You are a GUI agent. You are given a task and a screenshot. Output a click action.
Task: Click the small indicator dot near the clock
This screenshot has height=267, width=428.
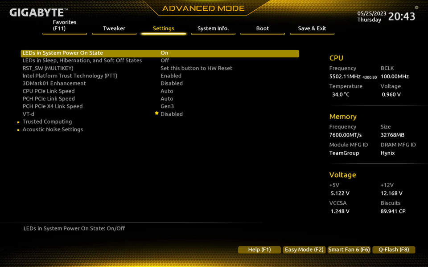click(x=416, y=8)
